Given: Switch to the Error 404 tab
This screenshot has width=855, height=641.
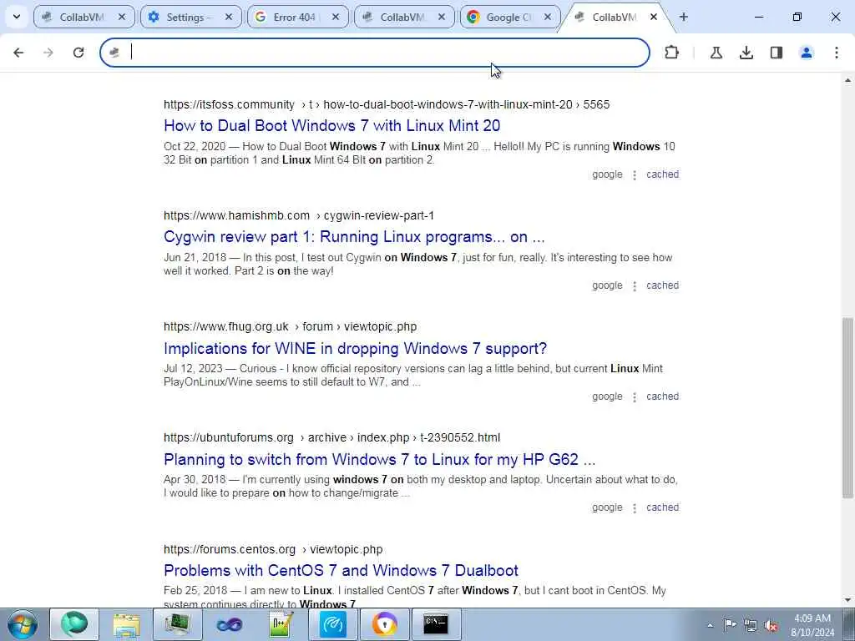Looking at the screenshot, I should coord(298,17).
